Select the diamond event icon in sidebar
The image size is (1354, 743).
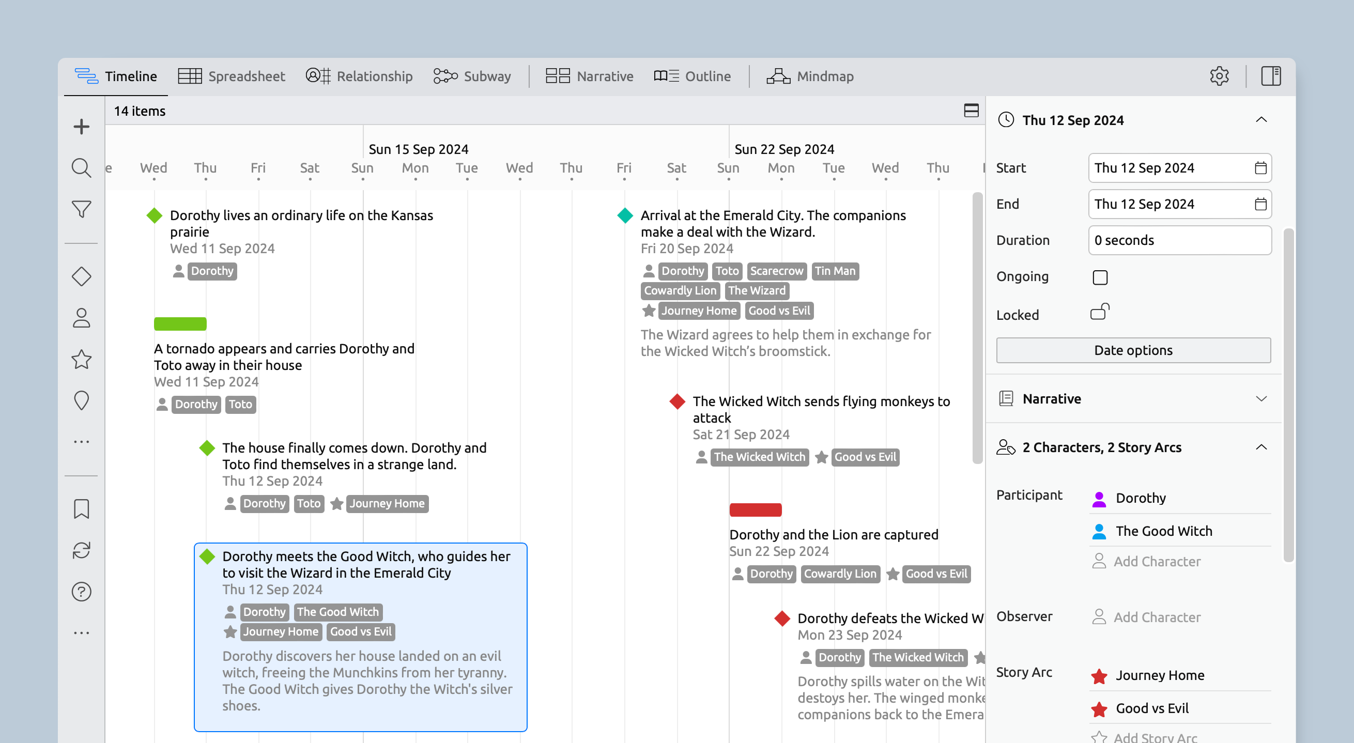click(82, 276)
